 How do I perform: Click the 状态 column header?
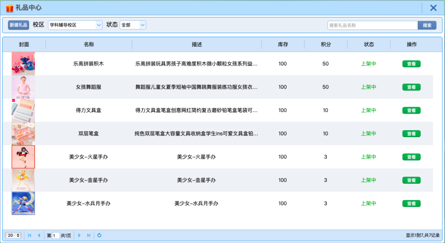point(369,44)
